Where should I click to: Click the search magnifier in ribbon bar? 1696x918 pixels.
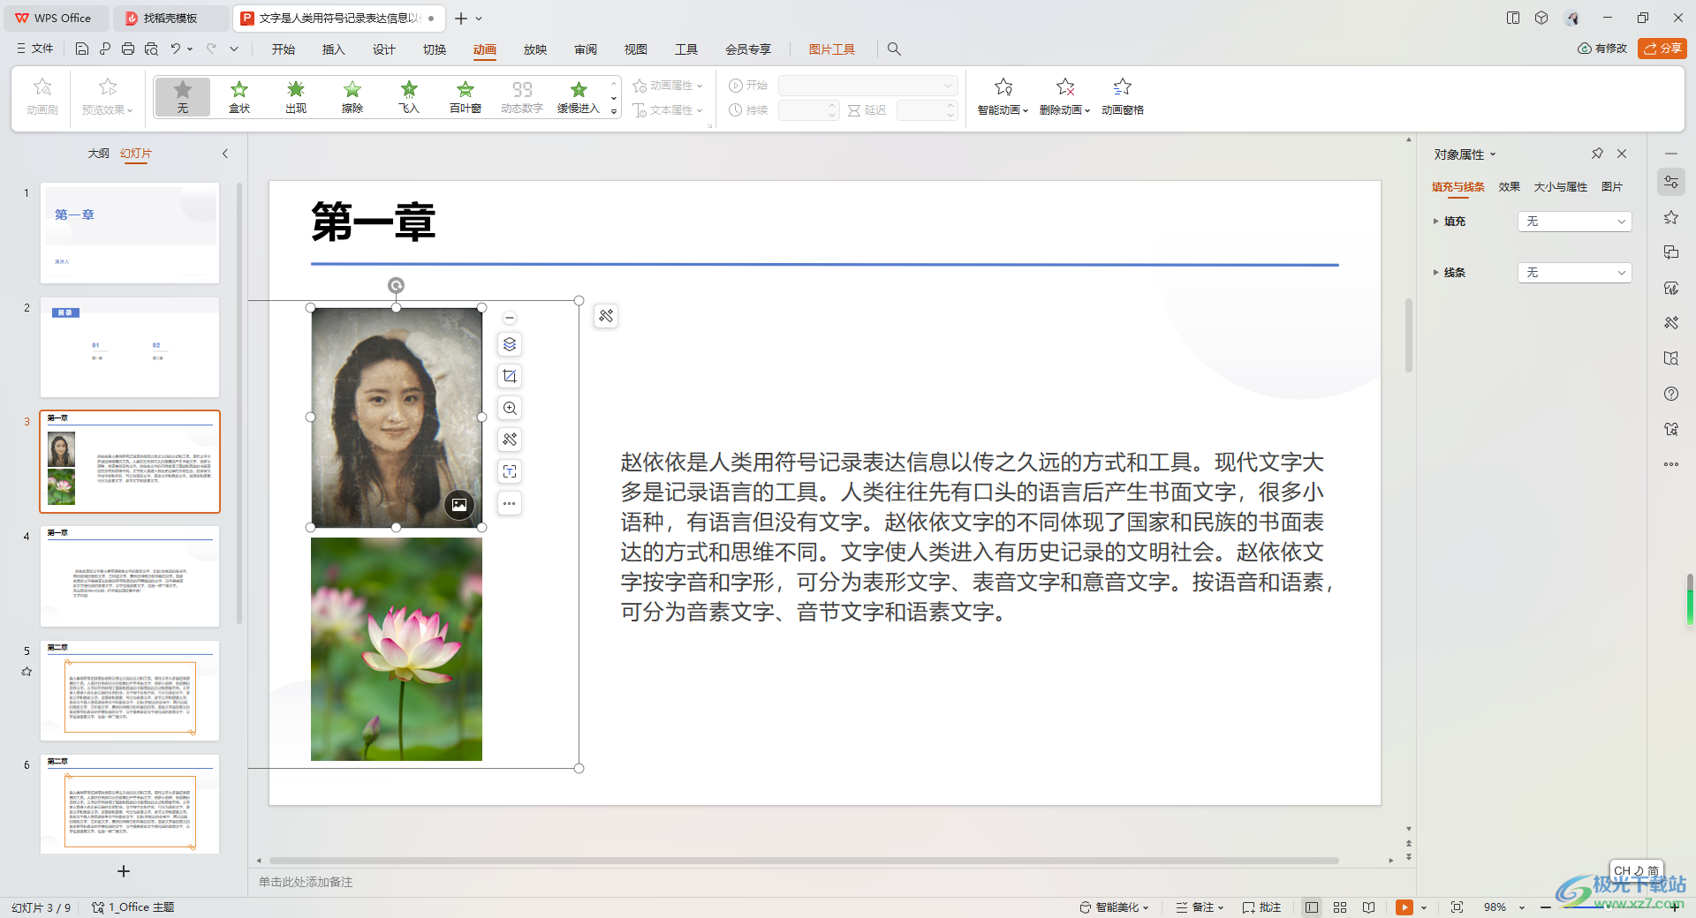point(894,49)
